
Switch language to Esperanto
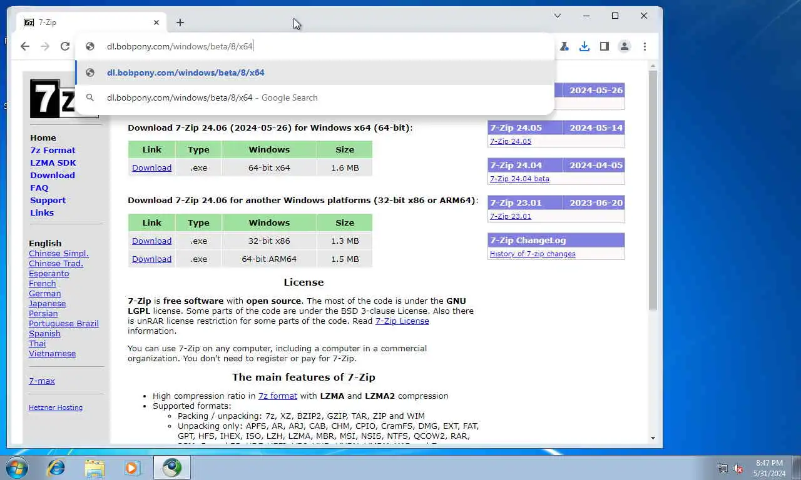(x=49, y=273)
